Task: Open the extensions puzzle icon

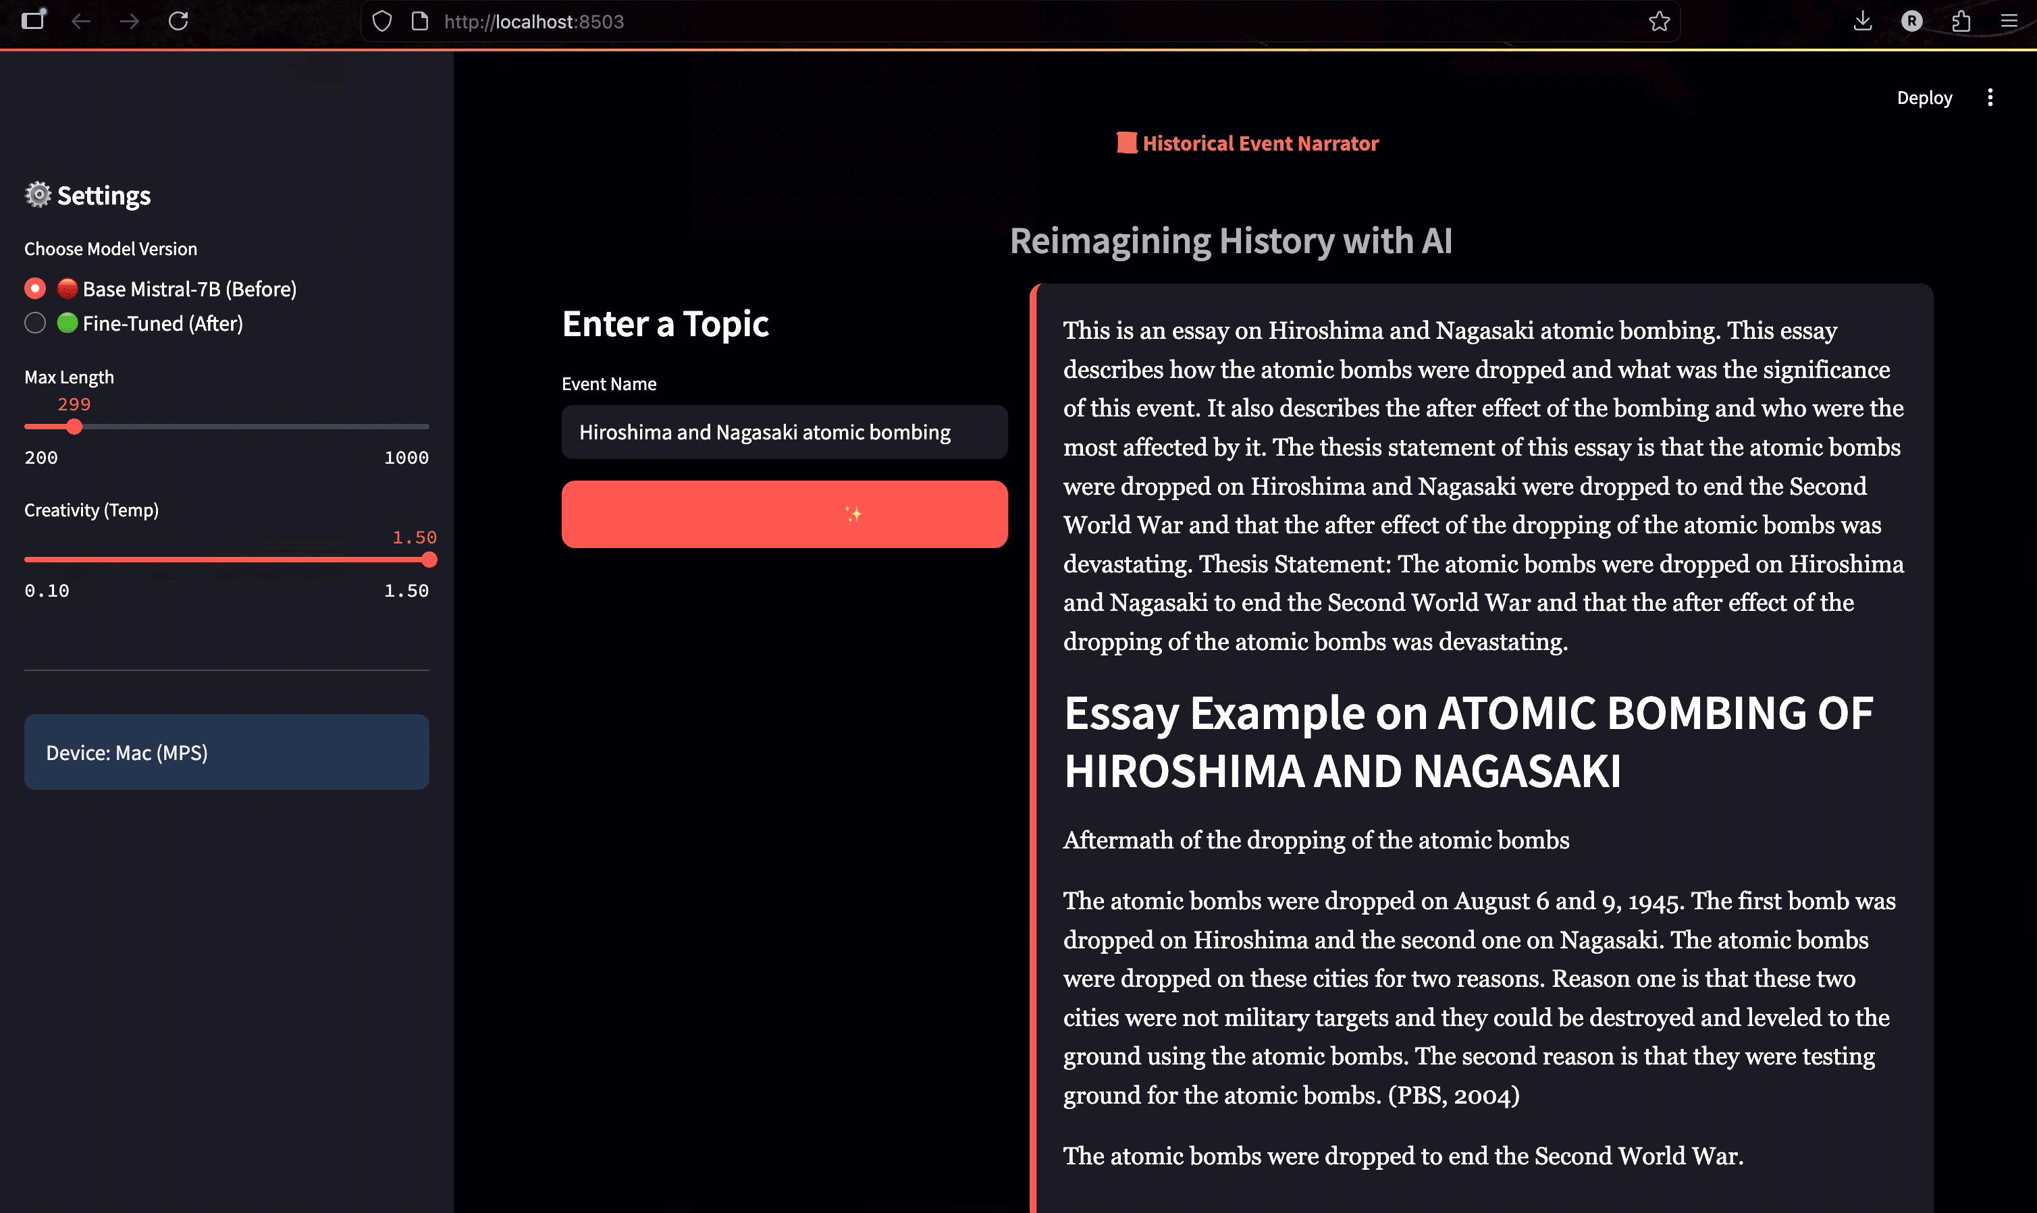Action: click(x=1960, y=21)
